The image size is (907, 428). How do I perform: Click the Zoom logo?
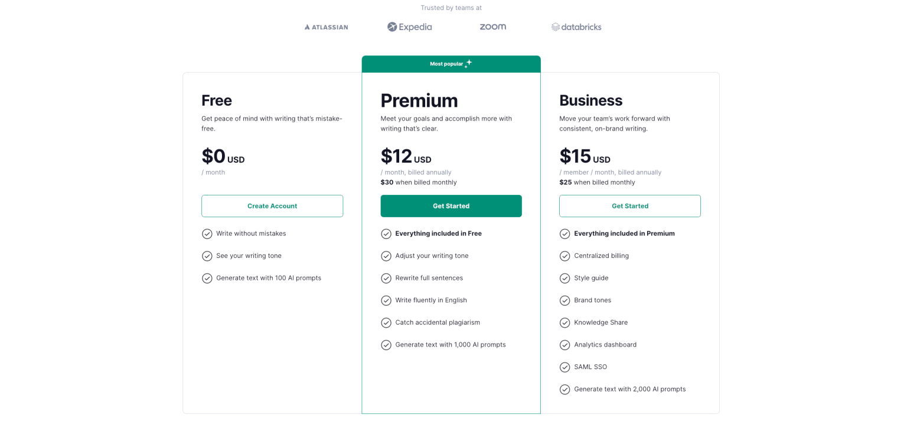[492, 27]
